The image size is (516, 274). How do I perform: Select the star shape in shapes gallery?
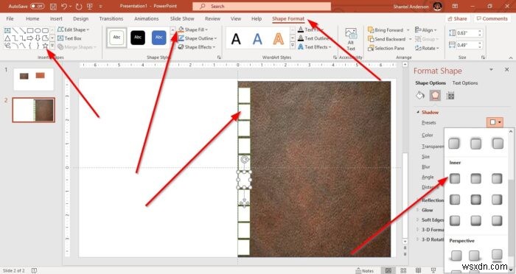point(45,46)
